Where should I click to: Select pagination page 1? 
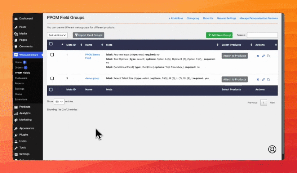(263, 103)
